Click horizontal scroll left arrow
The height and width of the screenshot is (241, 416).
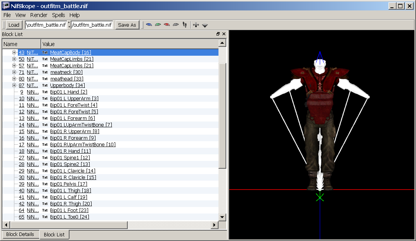coord(6,225)
